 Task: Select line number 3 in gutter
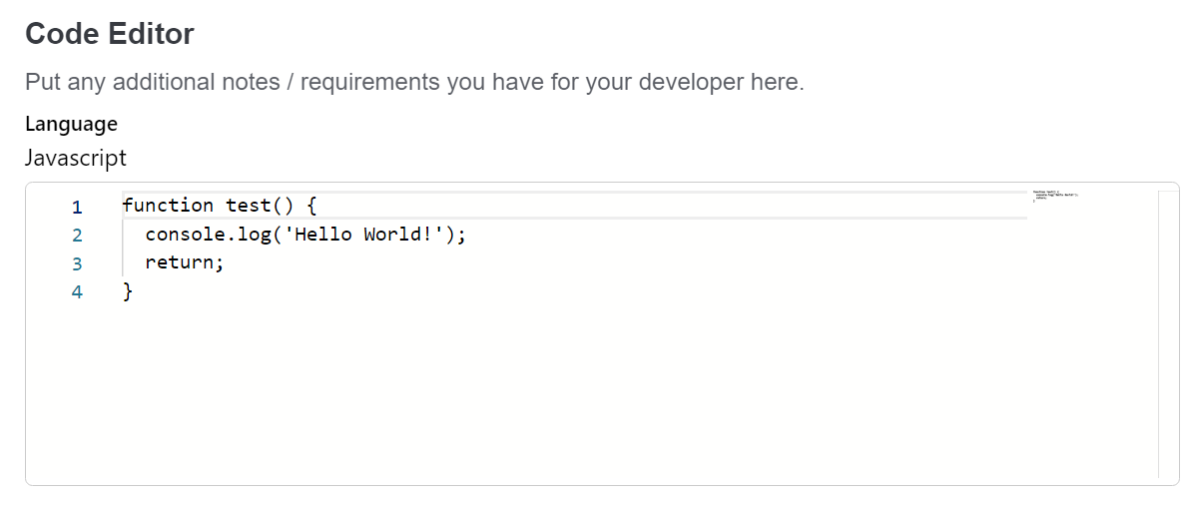click(77, 264)
